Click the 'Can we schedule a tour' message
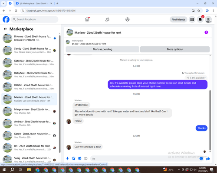Viewport: 217px width, 173px height. point(88,147)
